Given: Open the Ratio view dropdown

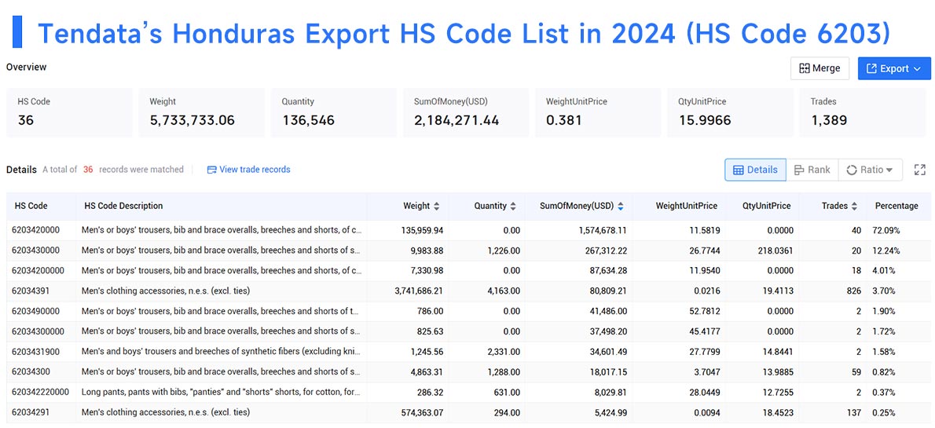Looking at the screenshot, I should [870, 170].
